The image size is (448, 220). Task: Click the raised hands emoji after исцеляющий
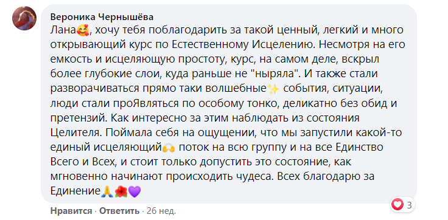pyautogui.click(x=170, y=148)
